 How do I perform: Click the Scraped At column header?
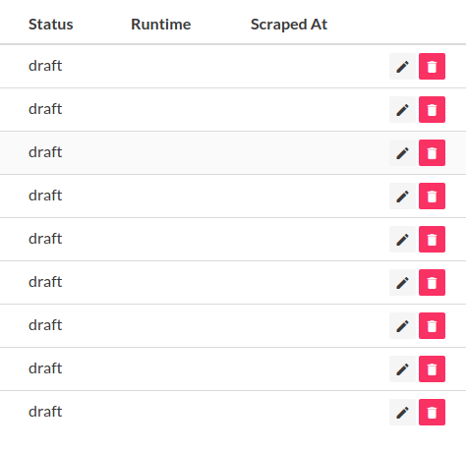(x=289, y=25)
